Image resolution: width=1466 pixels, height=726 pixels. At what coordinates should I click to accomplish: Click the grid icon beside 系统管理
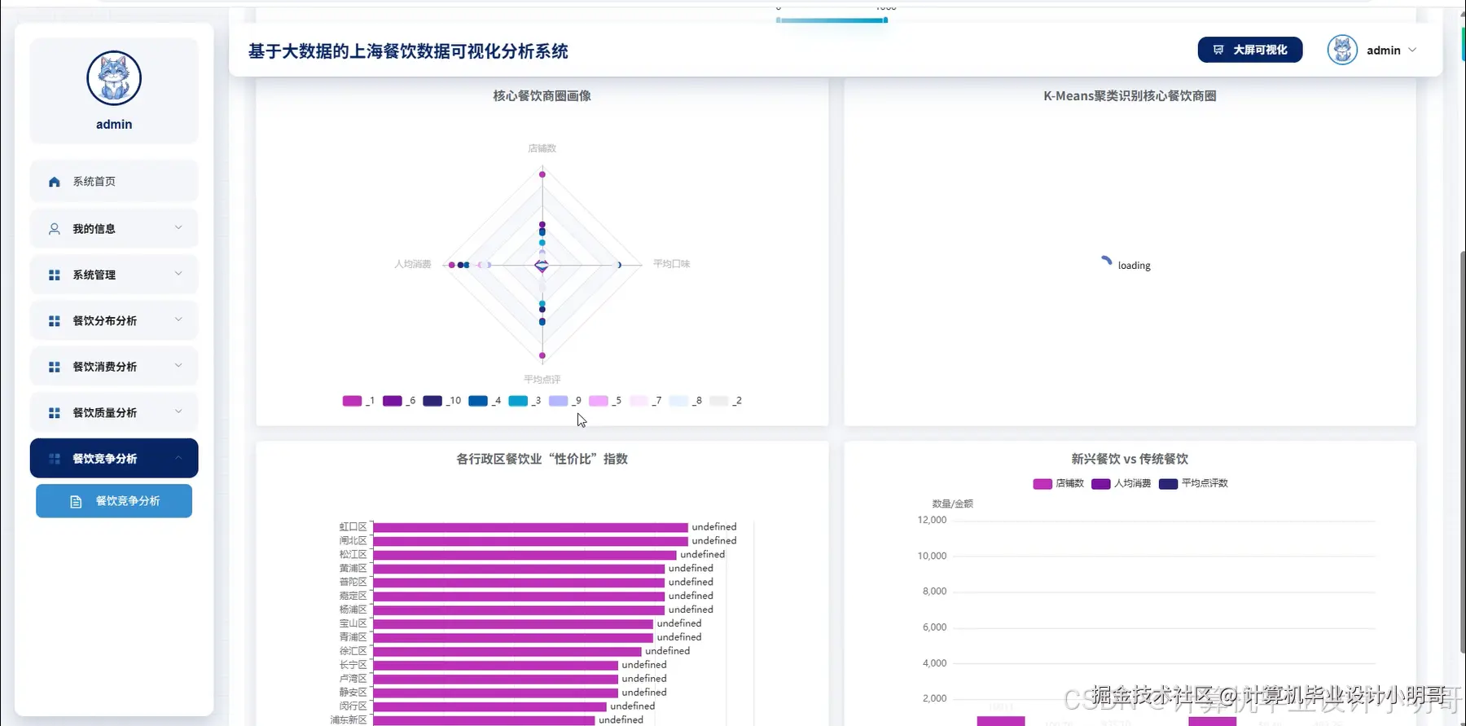(x=55, y=275)
